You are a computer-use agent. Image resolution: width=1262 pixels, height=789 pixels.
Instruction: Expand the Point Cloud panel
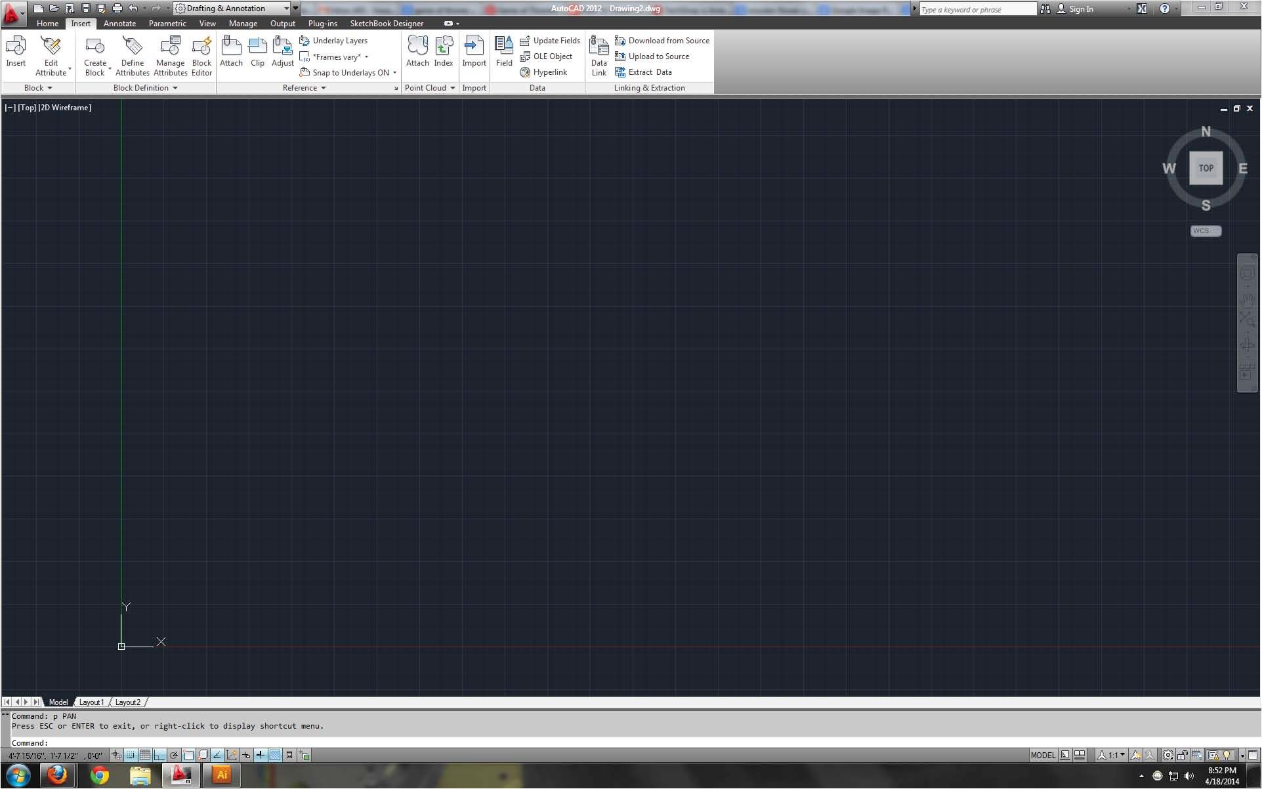coord(430,88)
